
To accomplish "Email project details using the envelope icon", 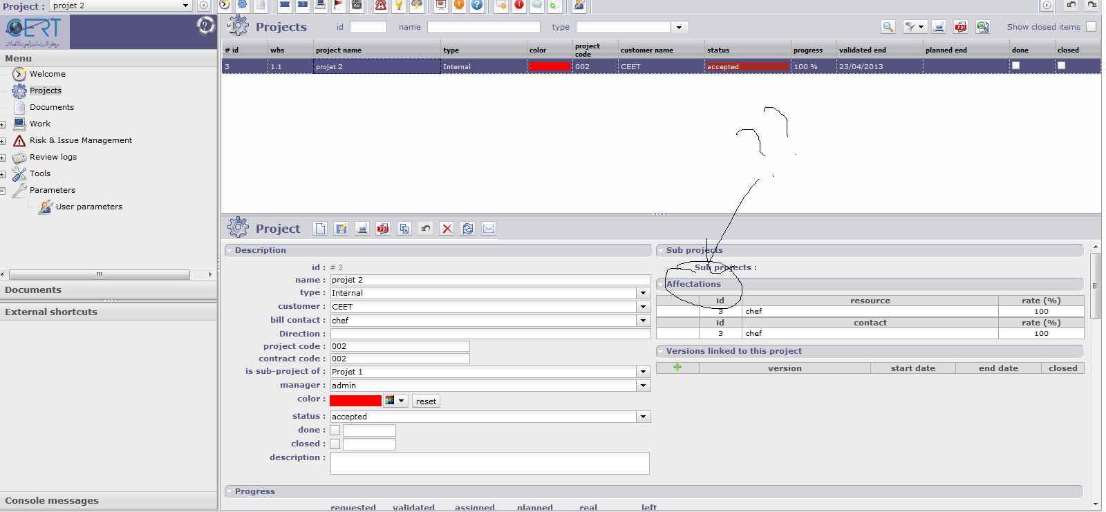I will point(489,229).
